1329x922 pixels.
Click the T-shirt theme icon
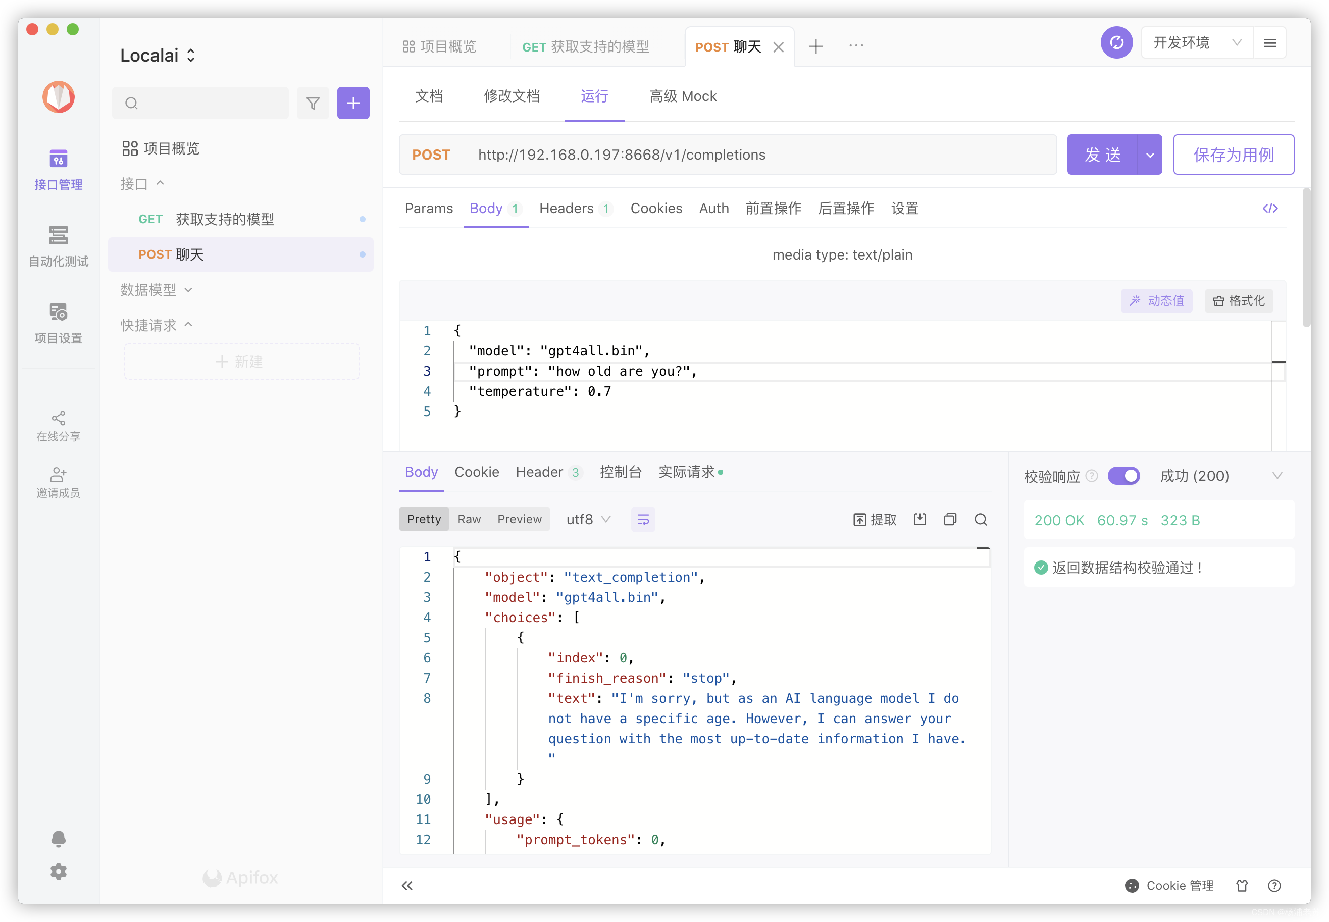tap(1241, 886)
